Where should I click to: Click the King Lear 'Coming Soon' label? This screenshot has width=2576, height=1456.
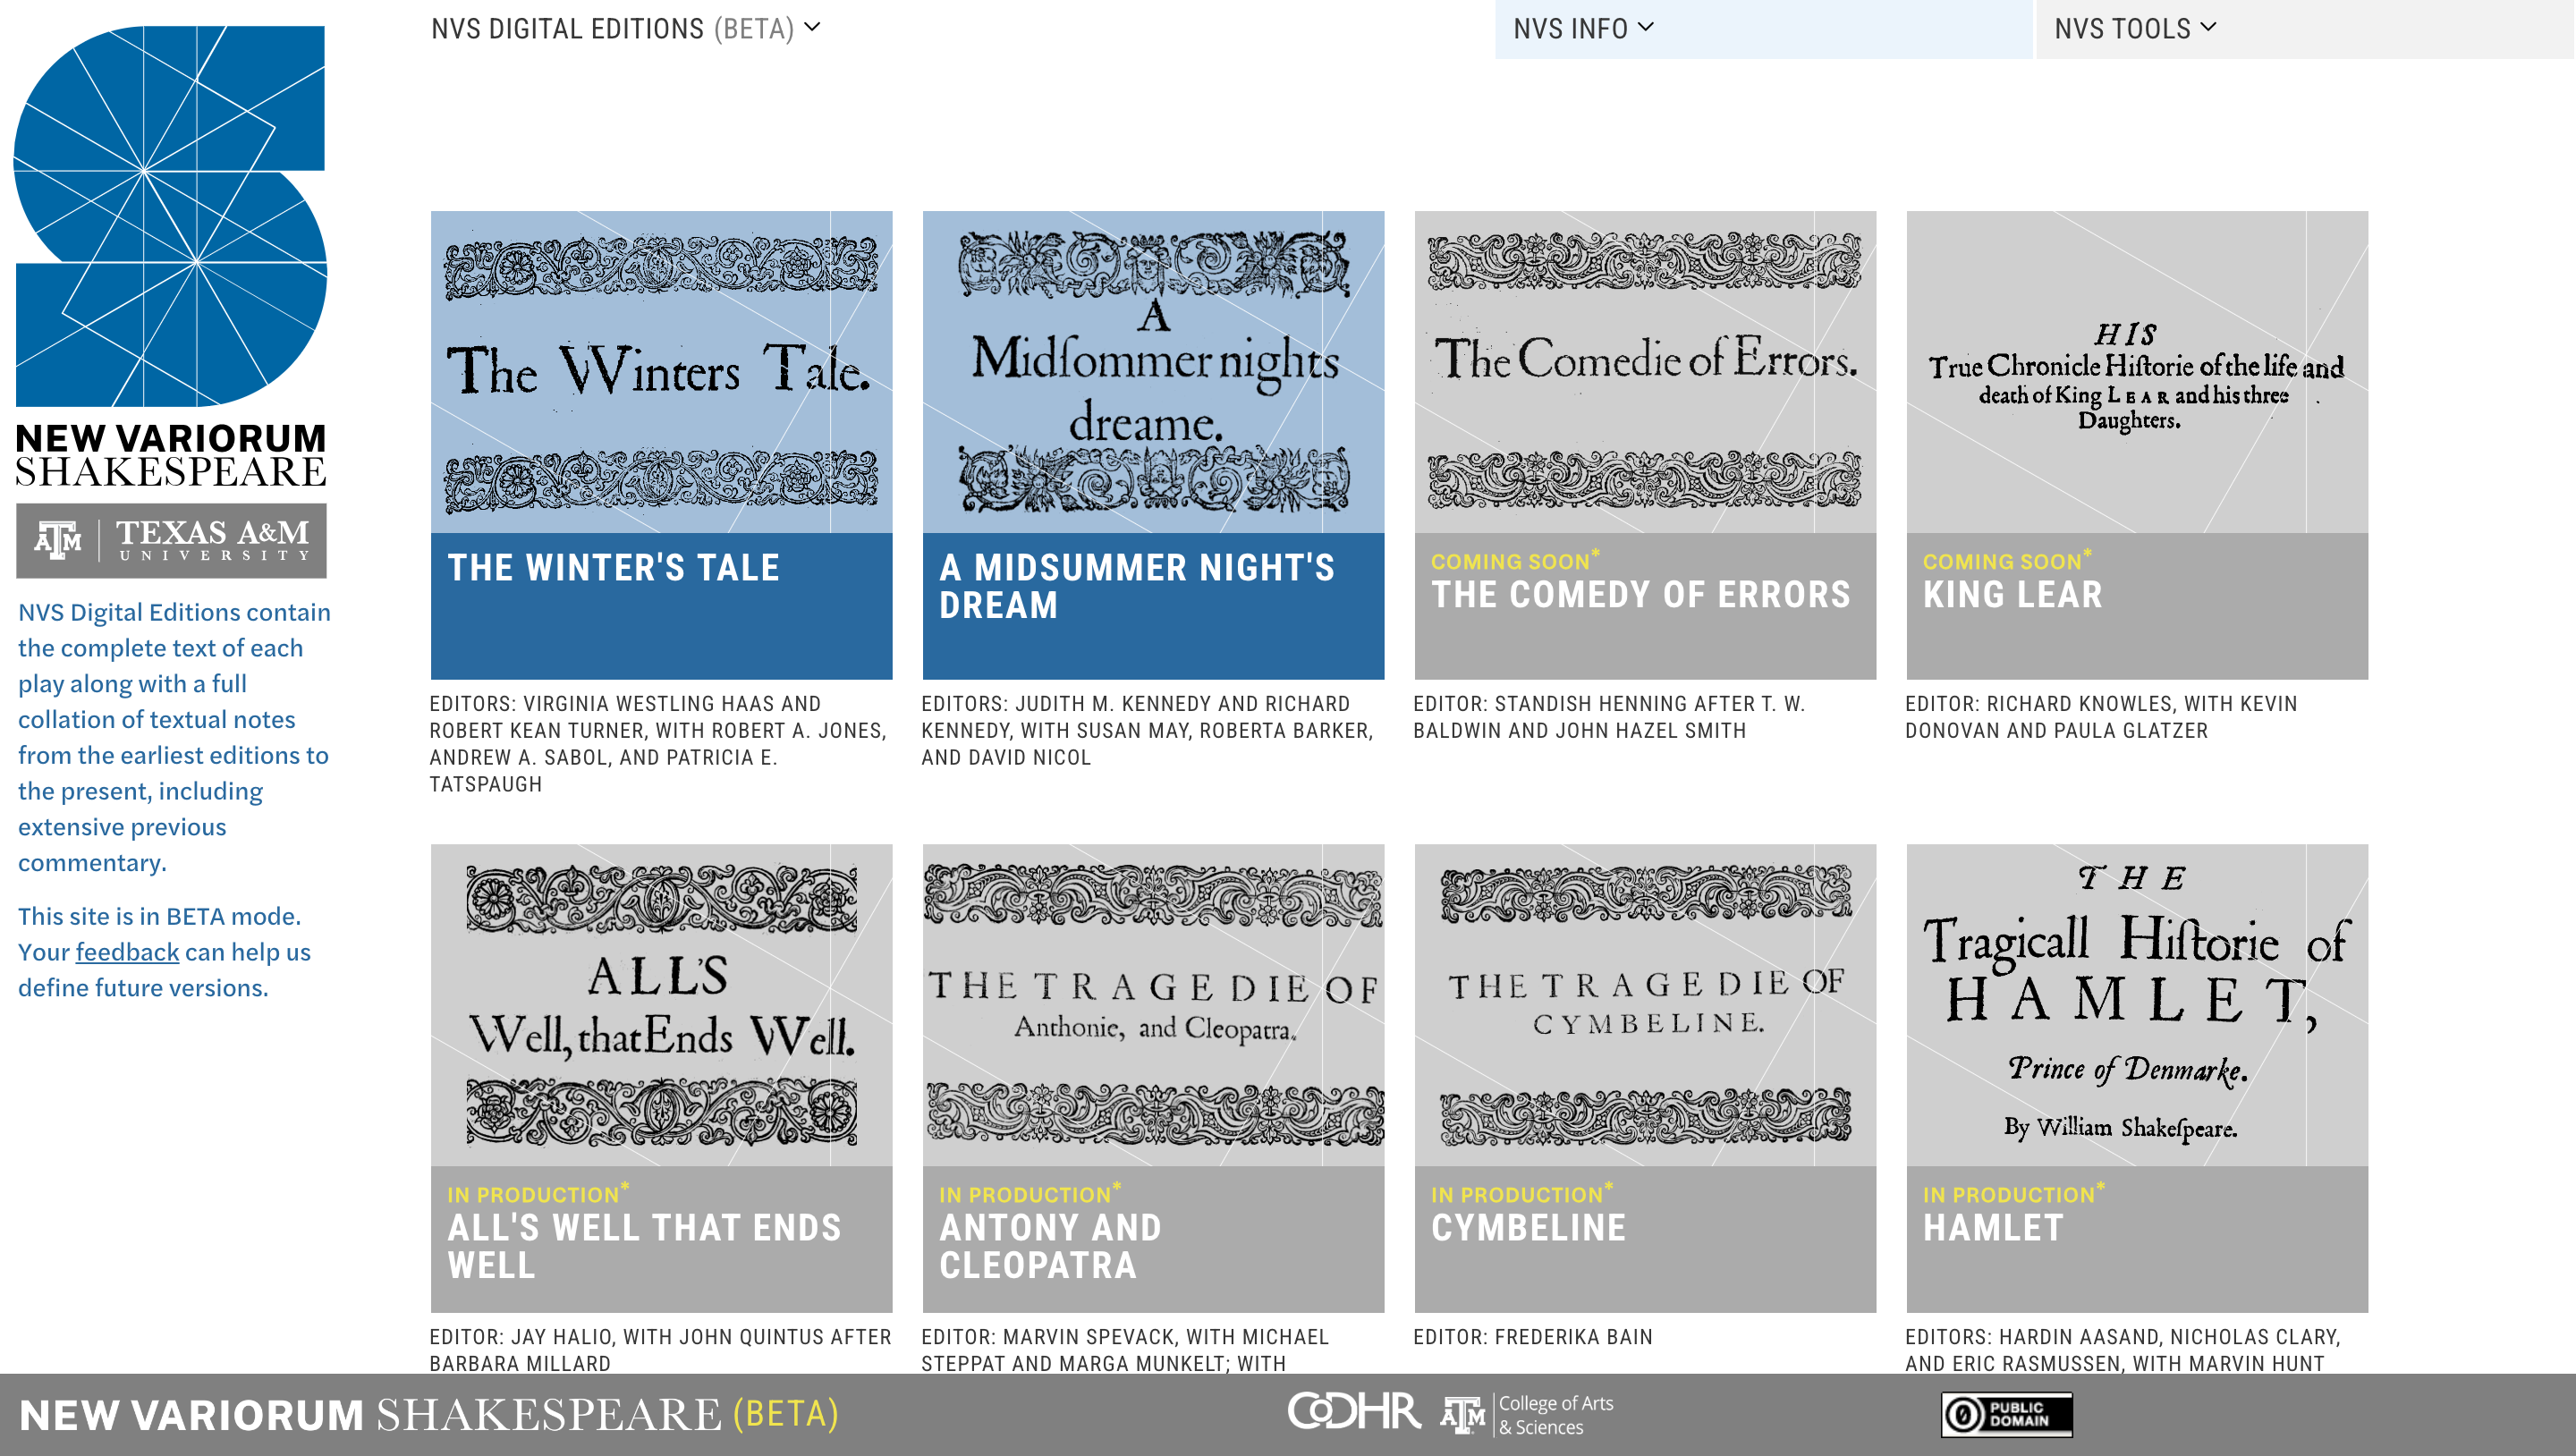click(x=2007, y=560)
